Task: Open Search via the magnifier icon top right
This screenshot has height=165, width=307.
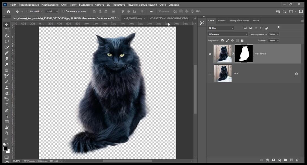Action: point(284,11)
